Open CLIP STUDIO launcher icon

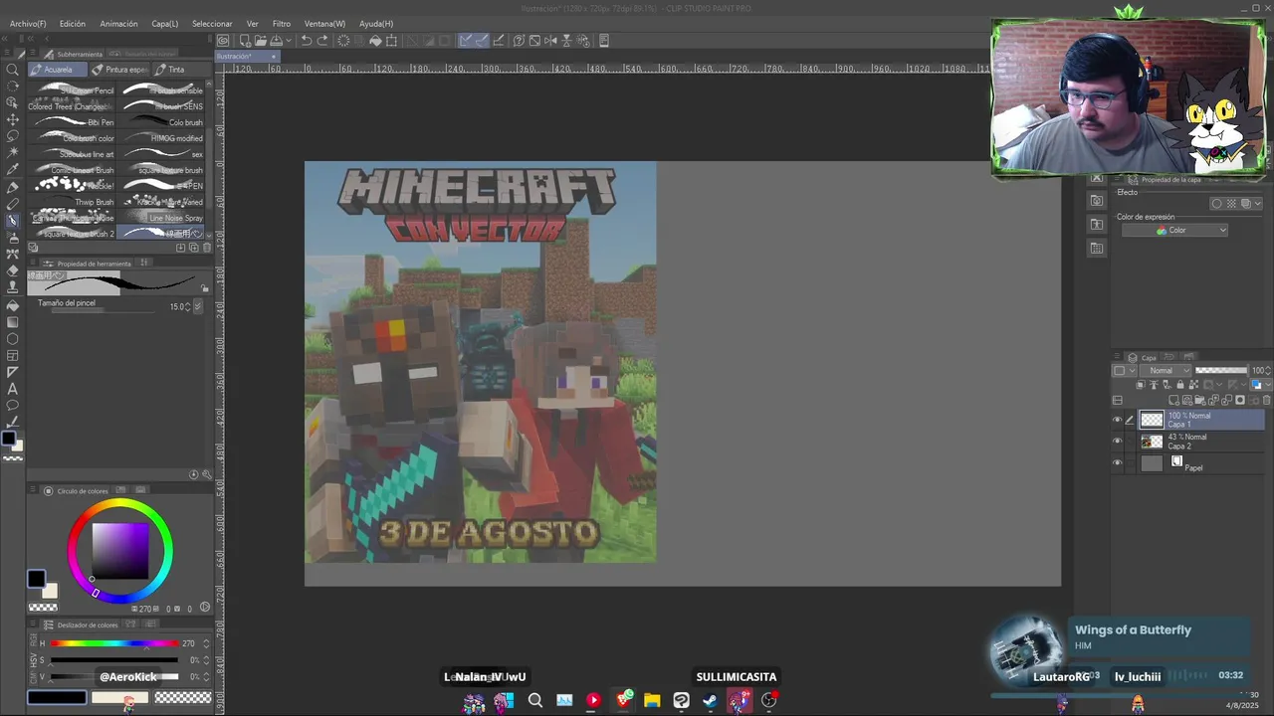tap(223, 41)
